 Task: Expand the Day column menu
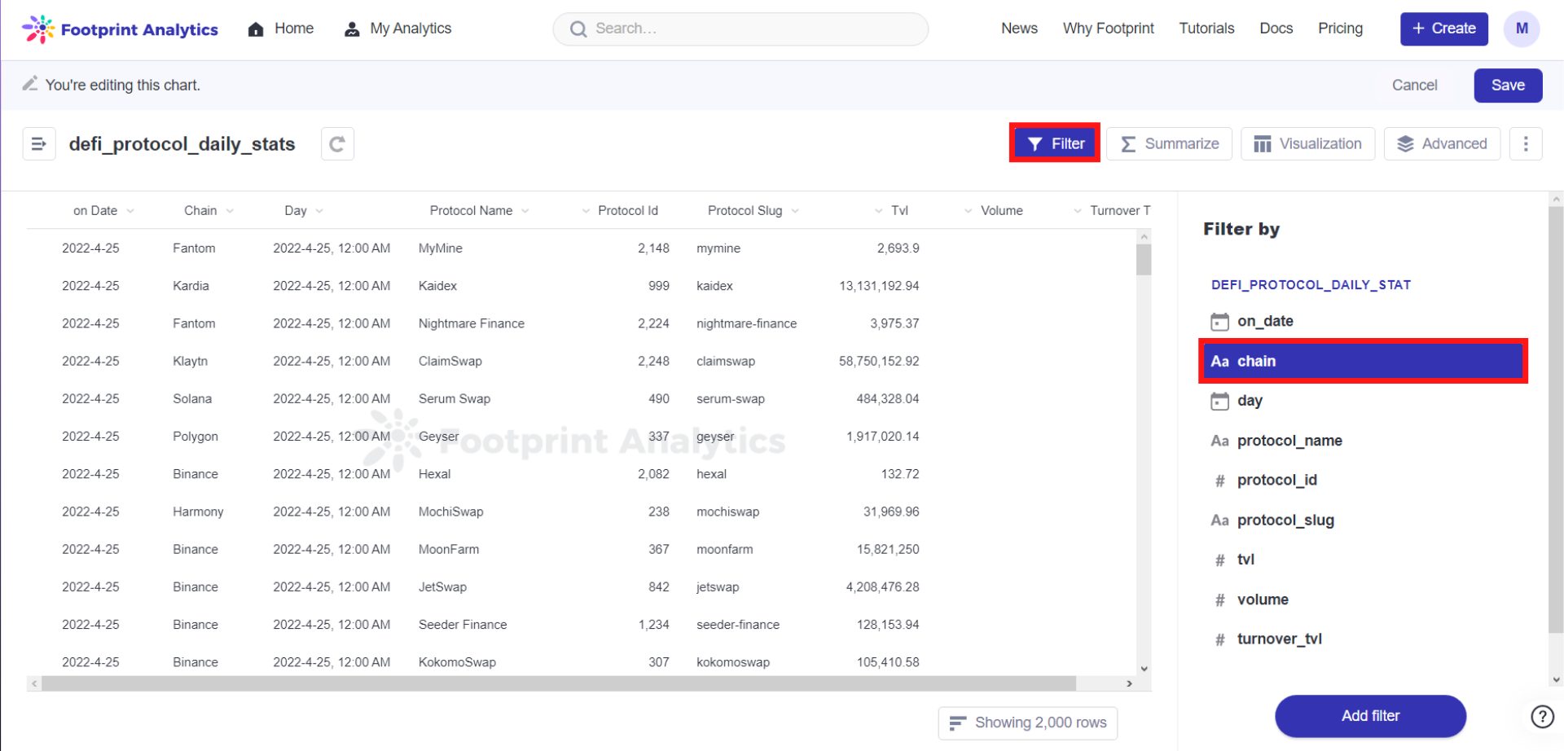pos(319,211)
